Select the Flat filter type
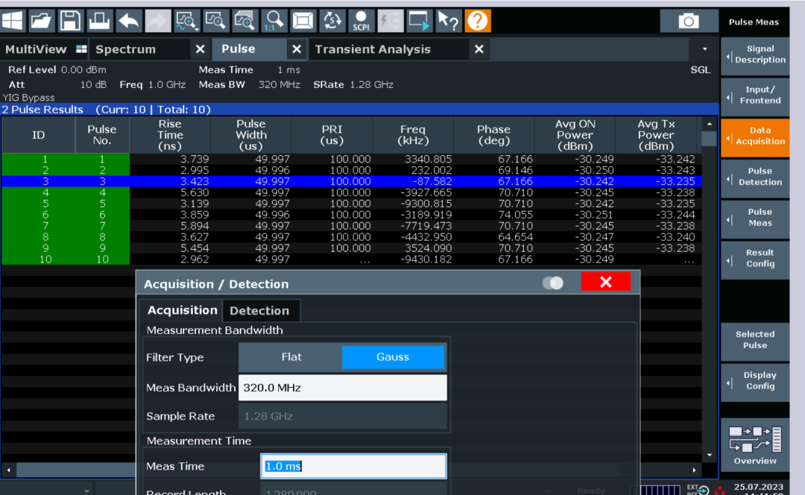Screen dimensions: 805x495 291,357
